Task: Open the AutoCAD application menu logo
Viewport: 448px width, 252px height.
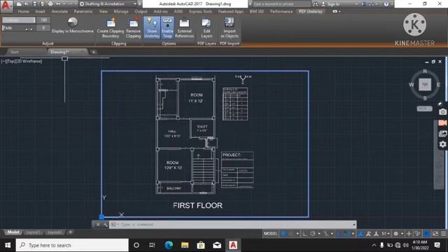Action: 6,6
